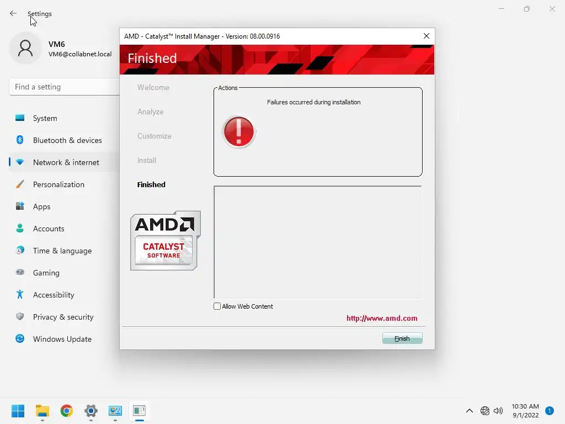This screenshot has height=424, width=565.
Task: Click the network globe tray icon
Action: [x=485, y=411]
